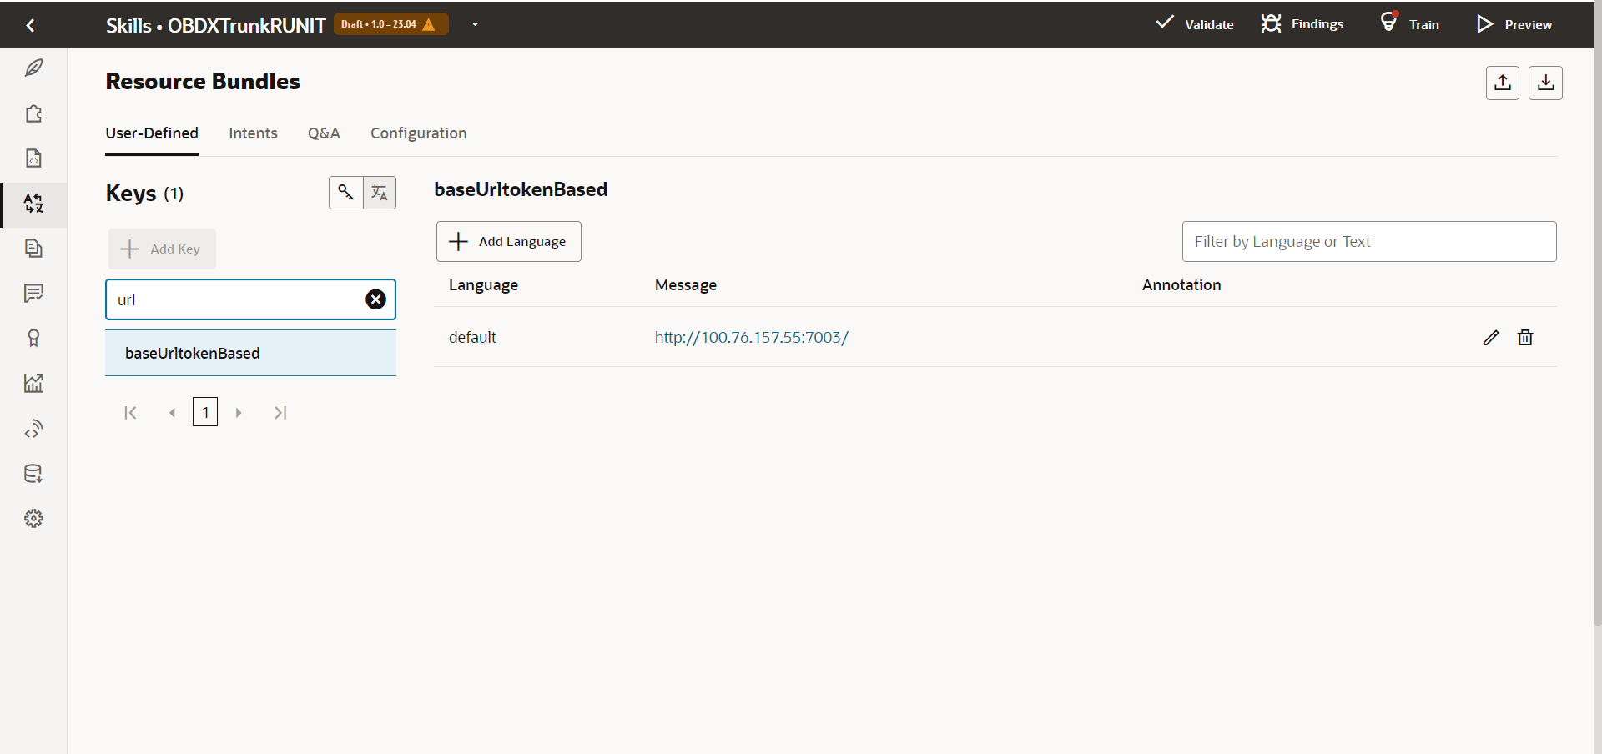1602x754 pixels.
Task: Switch to the Intents tab
Action: click(x=253, y=133)
